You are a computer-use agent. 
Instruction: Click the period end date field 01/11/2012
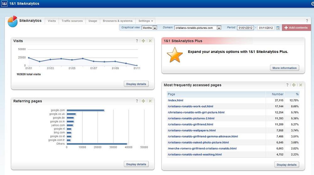(x=266, y=28)
